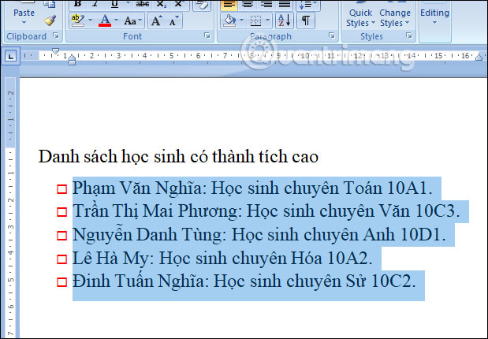
Task: Open the Paragraph dialog launcher
Action: pyautogui.click(x=331, y=35)
